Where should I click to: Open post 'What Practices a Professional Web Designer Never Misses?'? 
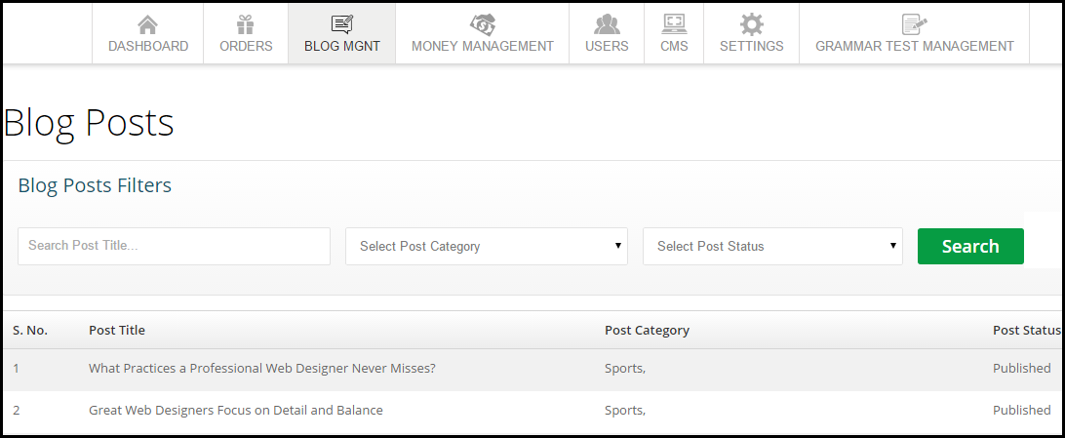click(262, 368)
